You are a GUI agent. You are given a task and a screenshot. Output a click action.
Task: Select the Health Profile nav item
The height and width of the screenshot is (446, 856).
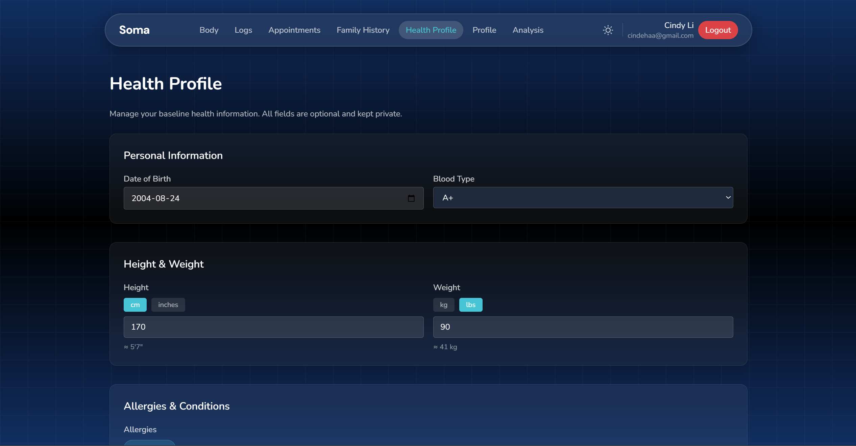[431, 30]
